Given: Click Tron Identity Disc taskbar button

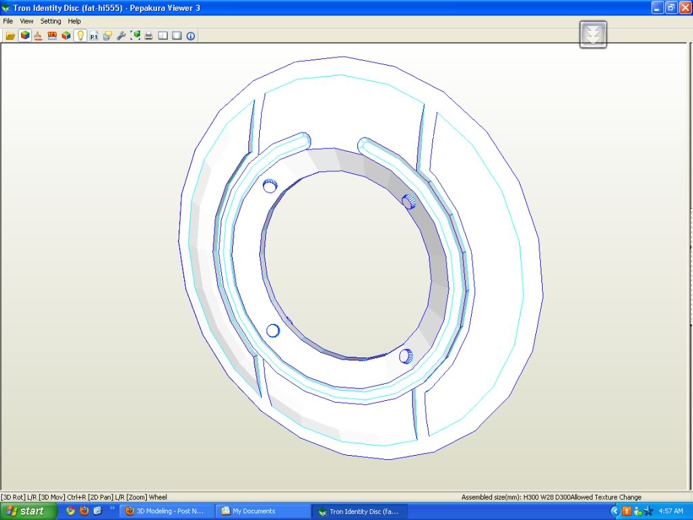Looking at the screenshot, I should point(359,511).
